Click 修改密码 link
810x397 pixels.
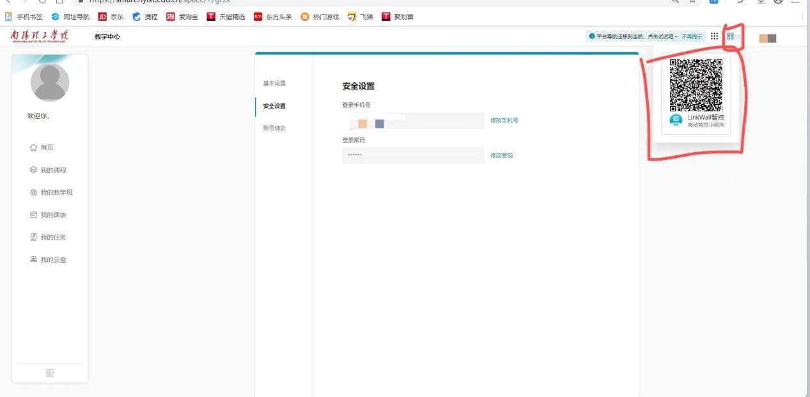(x=501, y=155)
